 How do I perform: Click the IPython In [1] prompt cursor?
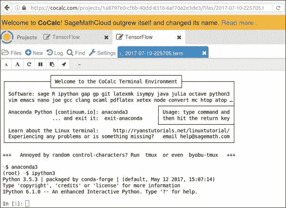pyautogui.click(x=27, y=203)
